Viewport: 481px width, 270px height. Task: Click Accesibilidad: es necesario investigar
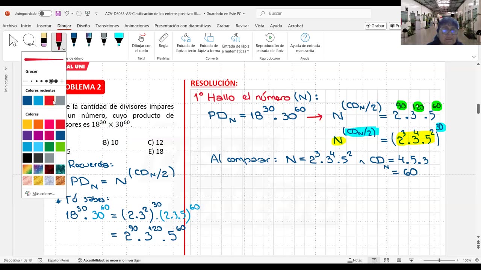coord(109,260)
